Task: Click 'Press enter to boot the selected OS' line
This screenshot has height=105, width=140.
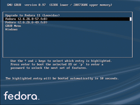Action: click(x=57, y=64)
